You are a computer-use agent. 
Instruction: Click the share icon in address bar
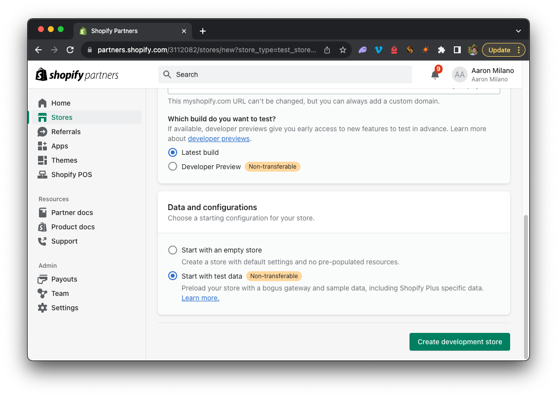click(327, 50)
